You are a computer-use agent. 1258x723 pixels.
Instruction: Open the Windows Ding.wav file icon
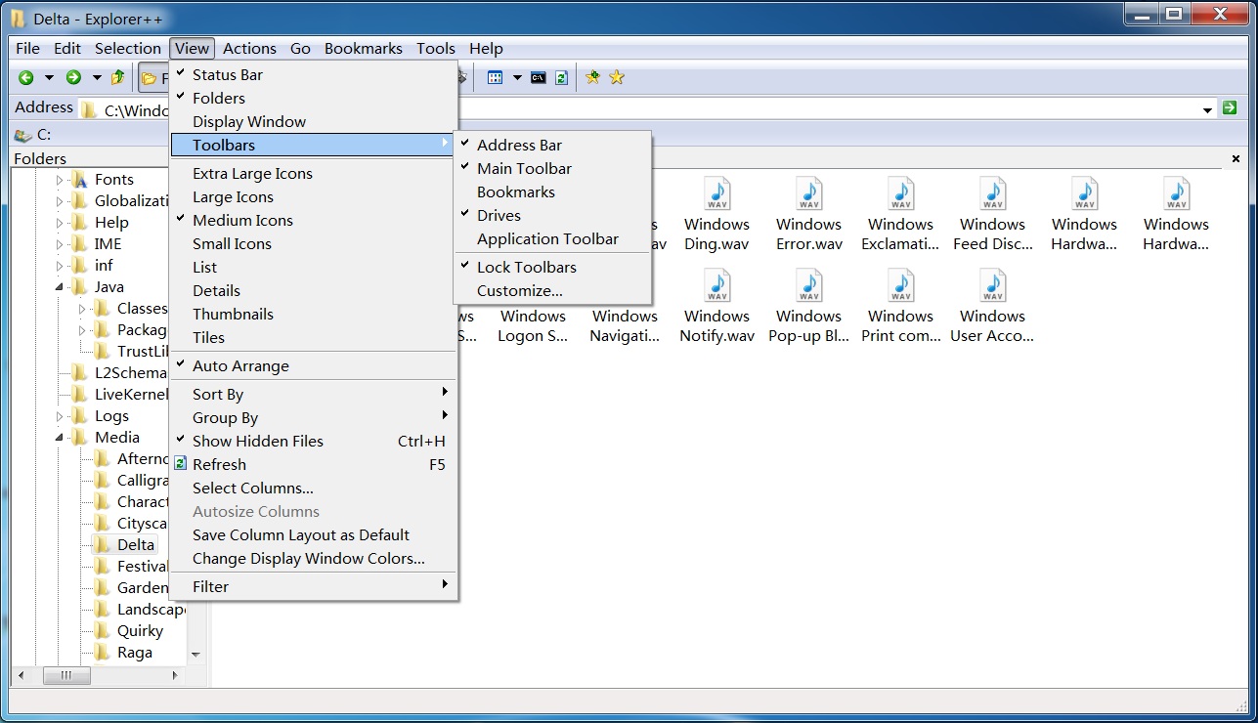pyautogui.click(x=716, y=194)
